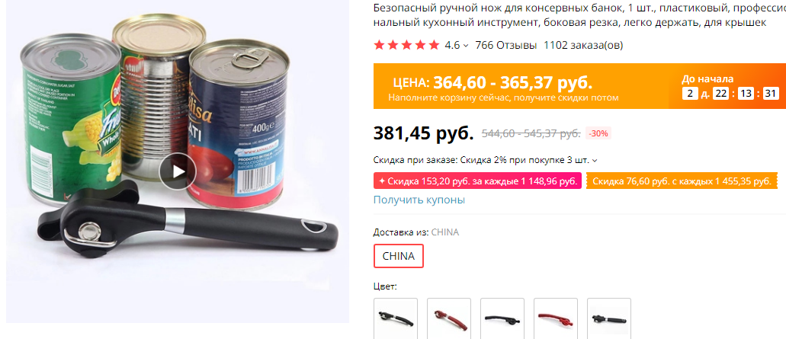Viewport: 786px width, 339px height.
Task: Choose the first black can opener color thumbnail
Action: coord(396,318)
